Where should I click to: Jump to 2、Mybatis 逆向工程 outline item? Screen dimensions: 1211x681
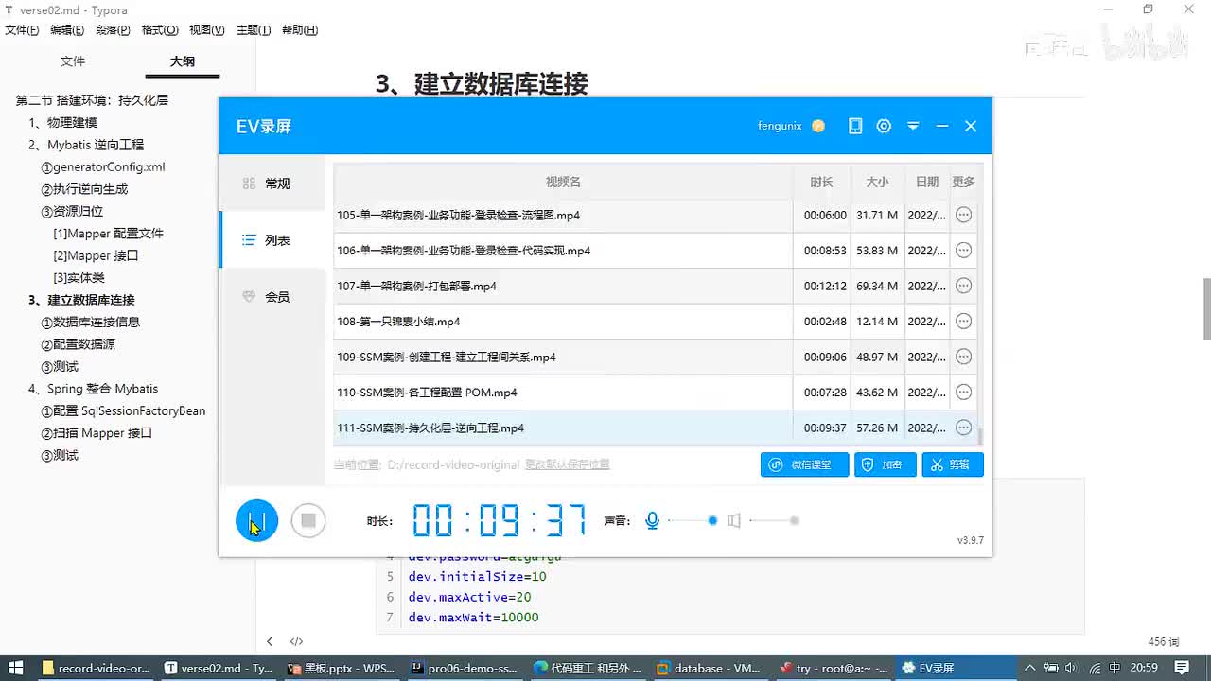(86, 145)
